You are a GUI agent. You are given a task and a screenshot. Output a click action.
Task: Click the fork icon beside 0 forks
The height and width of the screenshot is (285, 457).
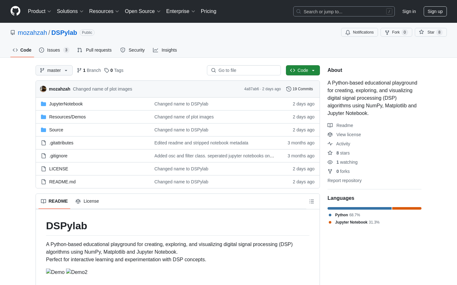click(x=330, y=171)
